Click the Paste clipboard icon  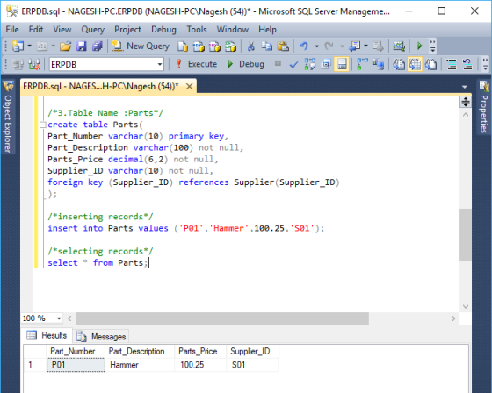(x=283, y=46)
